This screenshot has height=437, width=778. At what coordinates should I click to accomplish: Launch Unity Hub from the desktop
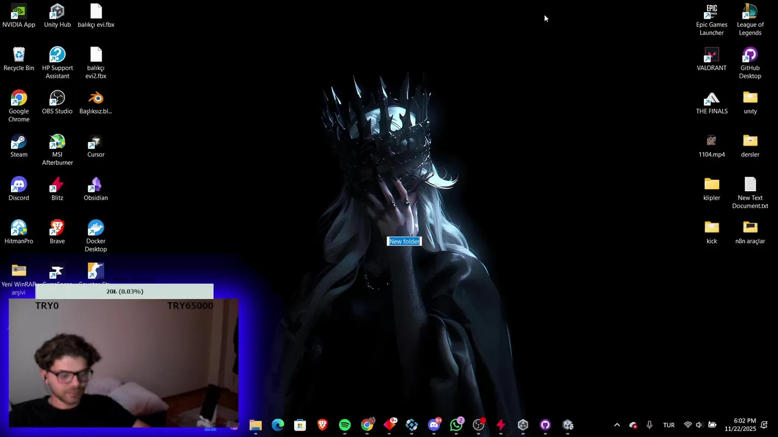pyautogui.click(x=57, y=16)
